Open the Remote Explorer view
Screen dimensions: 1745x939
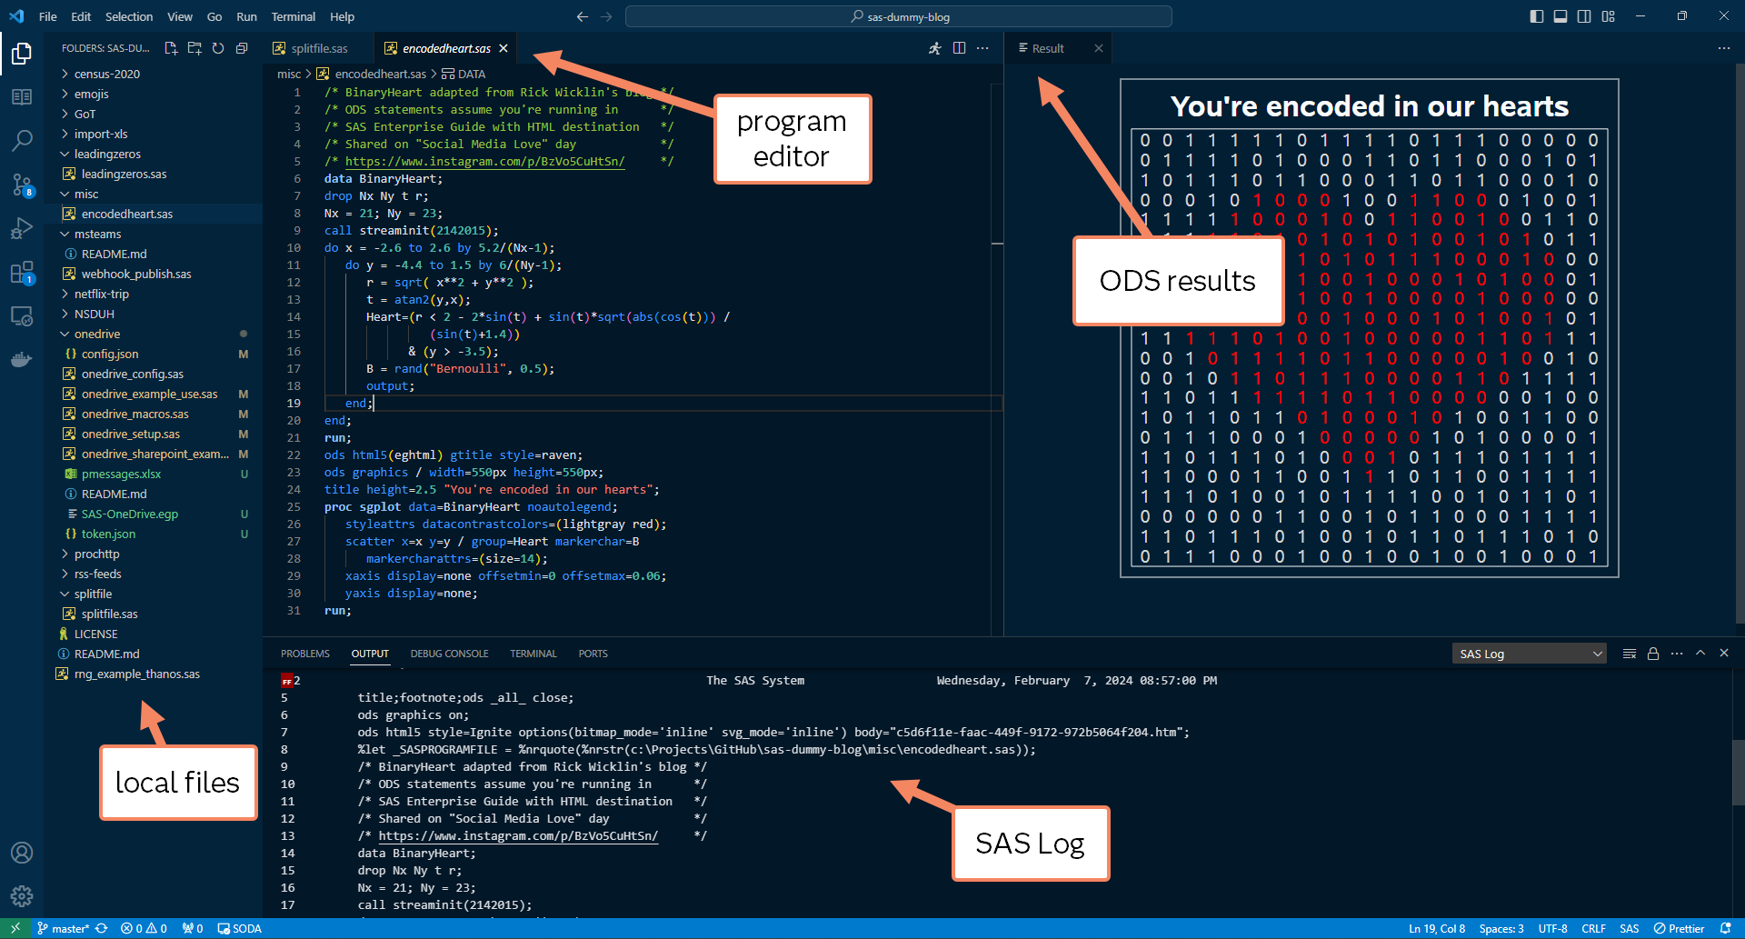point(22,315)
